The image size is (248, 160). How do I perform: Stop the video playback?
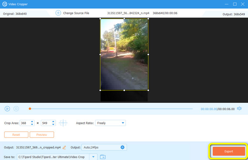tap(16, 109)
